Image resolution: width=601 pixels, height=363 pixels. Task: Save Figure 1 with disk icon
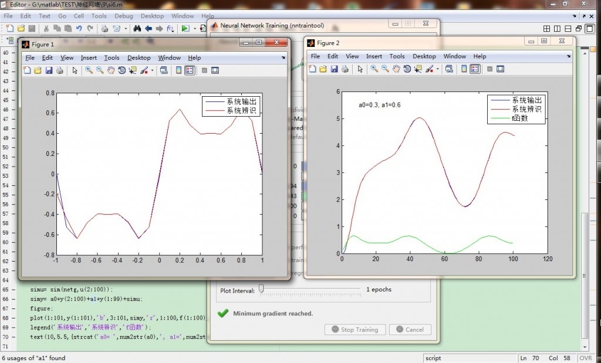[49, 70]
